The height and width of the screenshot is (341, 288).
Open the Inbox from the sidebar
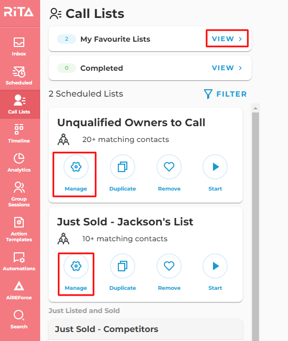pyautogui.click(x=19, y=47)
